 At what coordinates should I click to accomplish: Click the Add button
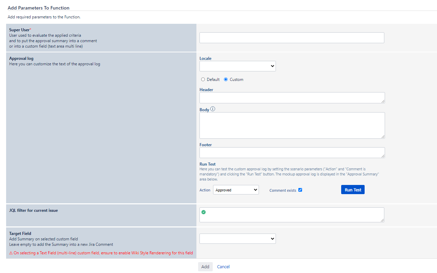point(205,267)
